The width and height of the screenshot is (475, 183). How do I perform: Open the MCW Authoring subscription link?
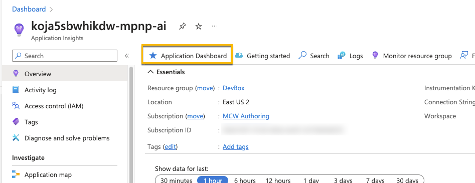click(246, 116)
